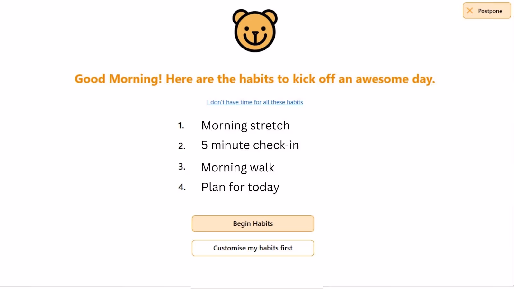Select the Morning stretch habit

click(245, 126)
